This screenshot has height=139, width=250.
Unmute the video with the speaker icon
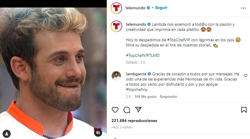coord(98,132)
